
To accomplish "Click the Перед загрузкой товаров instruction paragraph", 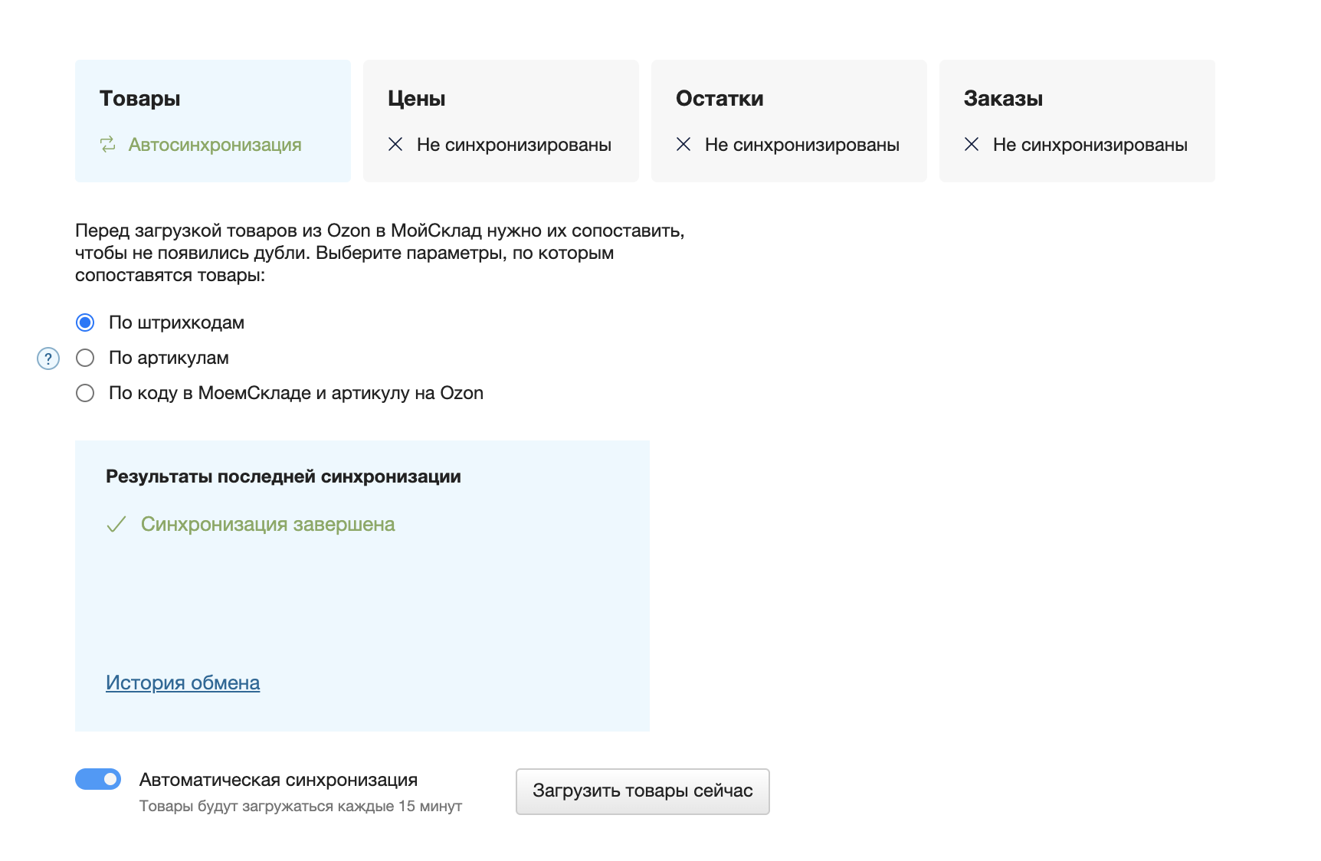I will point(380,253).
